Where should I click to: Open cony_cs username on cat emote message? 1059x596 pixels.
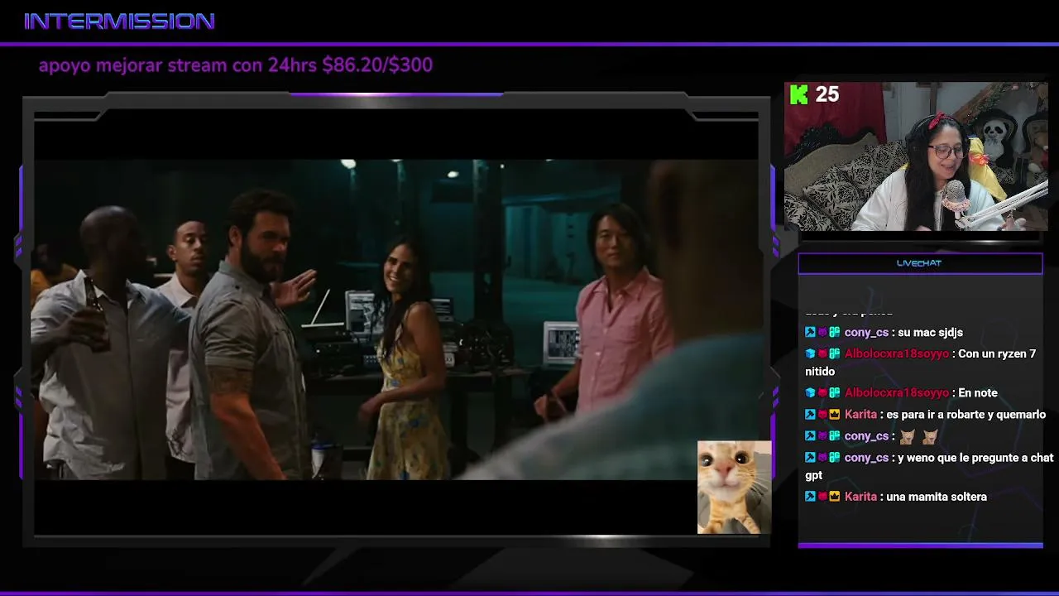pyautogui.click(x=866, y=436)
